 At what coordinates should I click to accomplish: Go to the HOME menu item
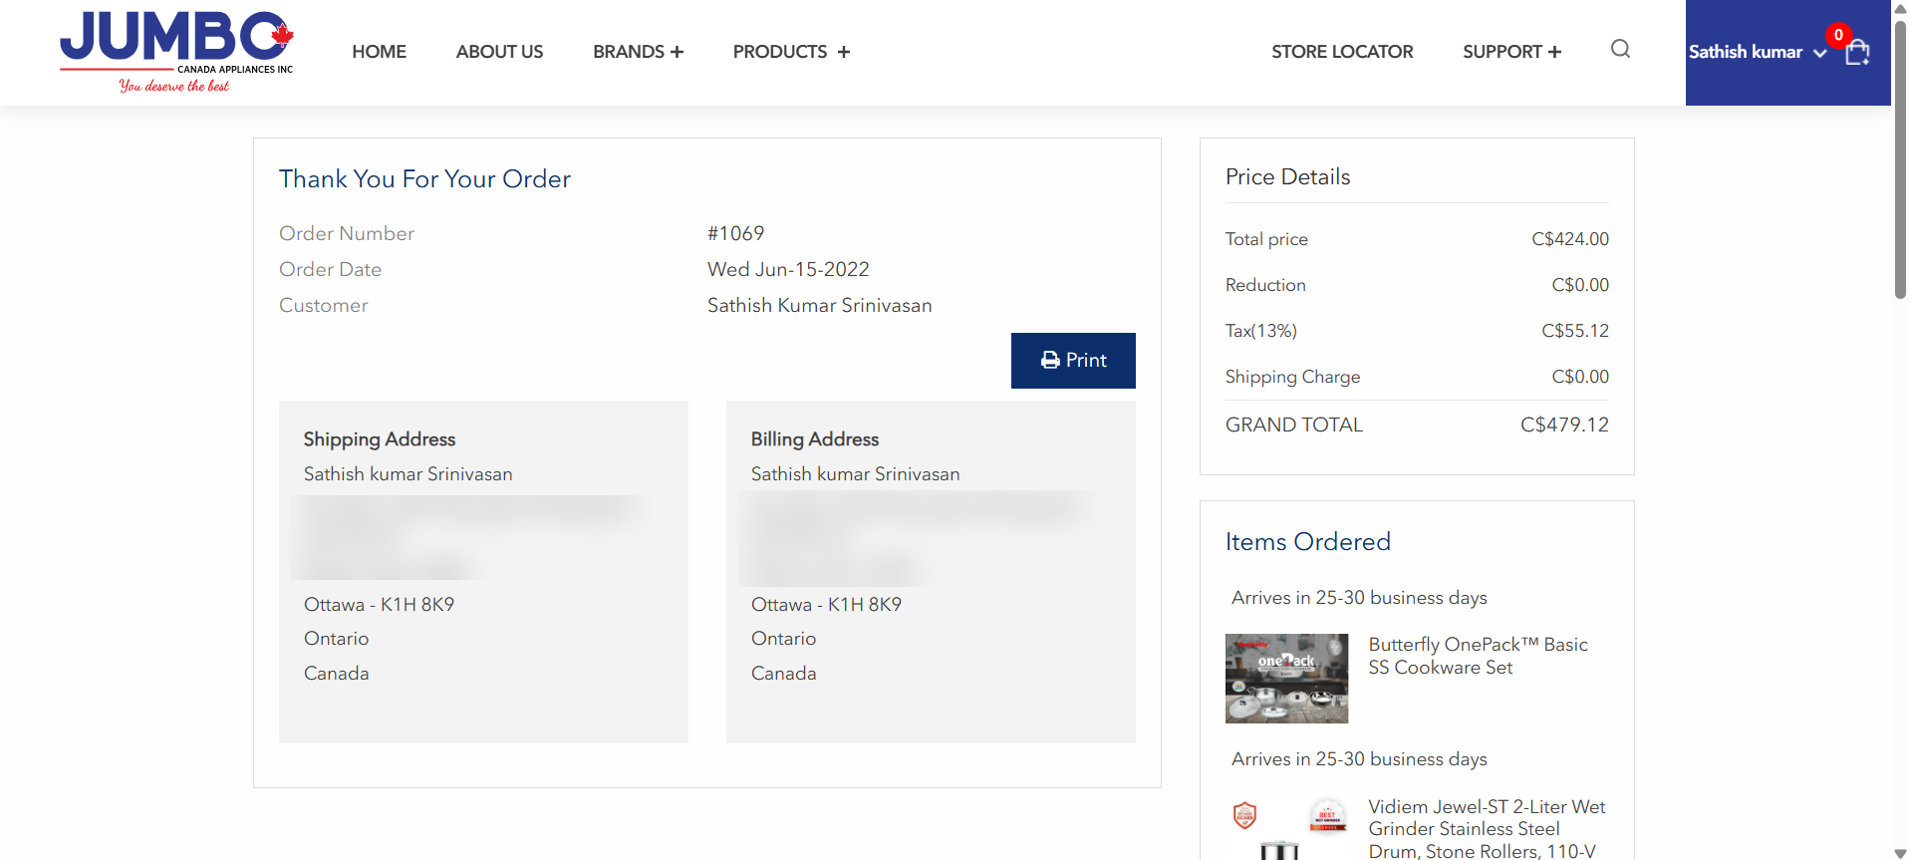(x=379, y=52)
